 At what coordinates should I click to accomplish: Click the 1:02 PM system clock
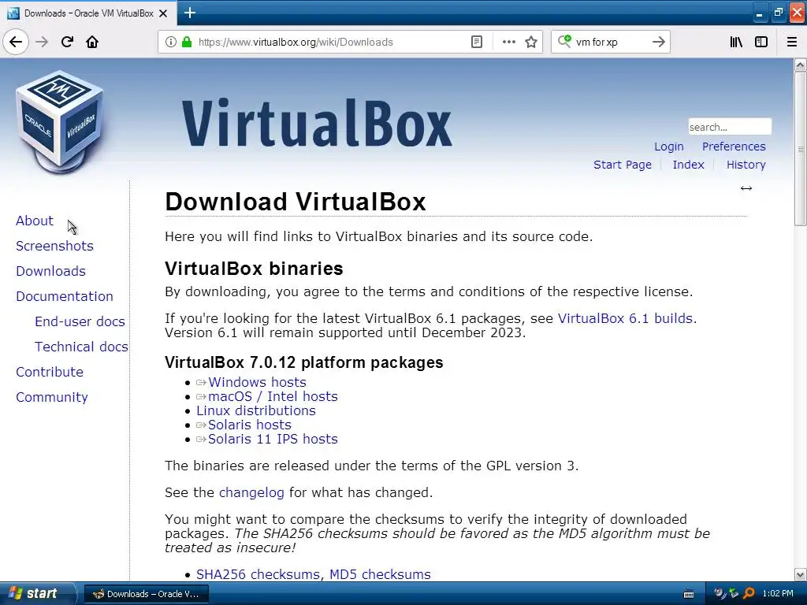[778, 594]
